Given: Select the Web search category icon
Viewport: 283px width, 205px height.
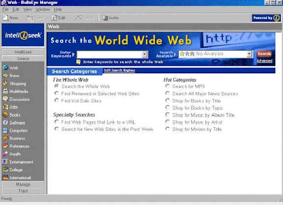Looking at the screenshot, I should (x=5, y=67).
